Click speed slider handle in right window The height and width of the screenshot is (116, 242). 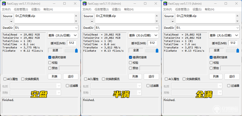(238, 50)
